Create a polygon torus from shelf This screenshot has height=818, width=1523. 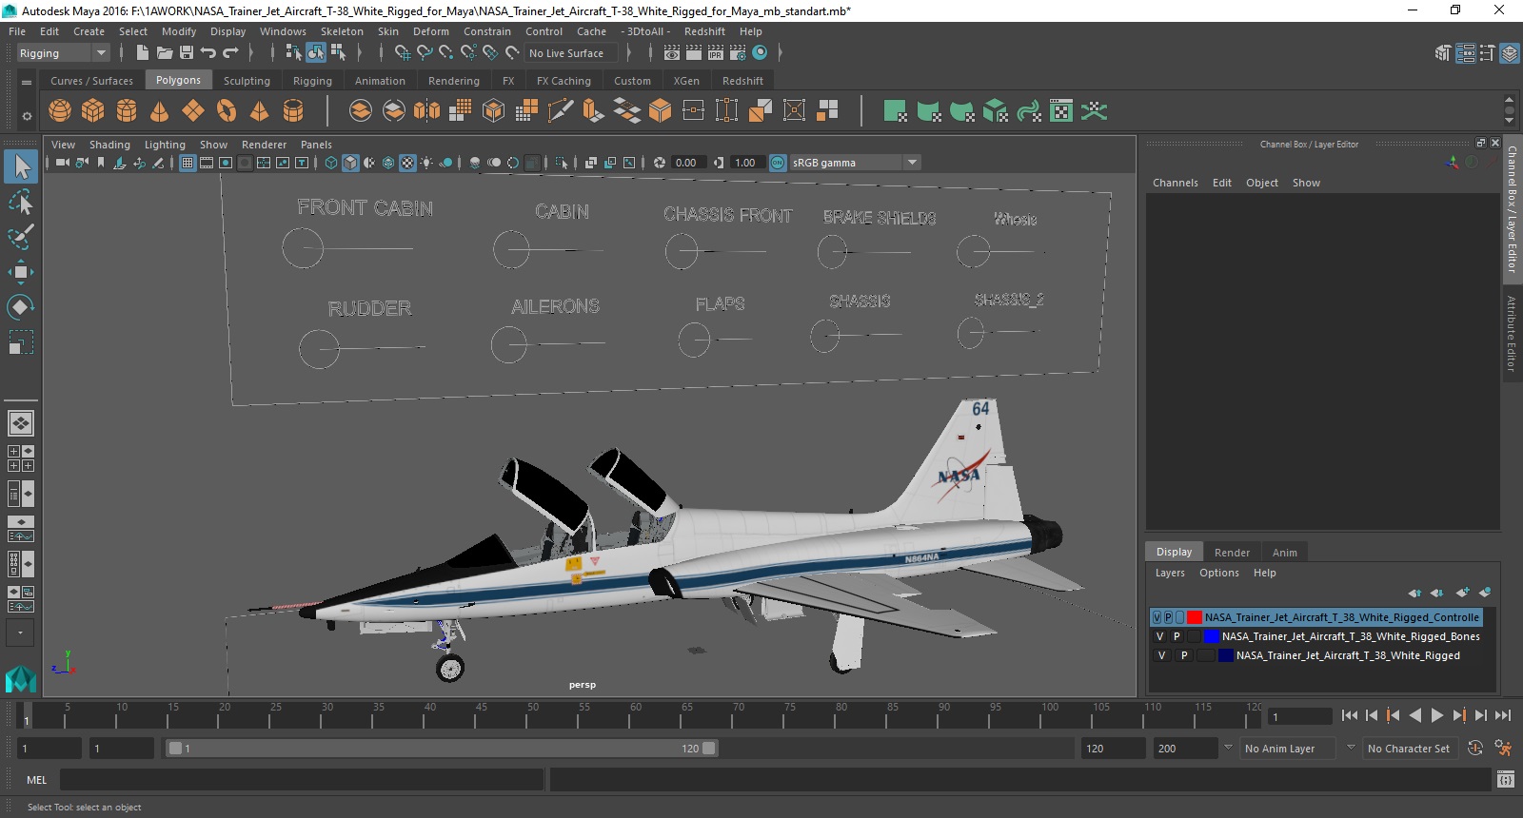pos(227,111)
